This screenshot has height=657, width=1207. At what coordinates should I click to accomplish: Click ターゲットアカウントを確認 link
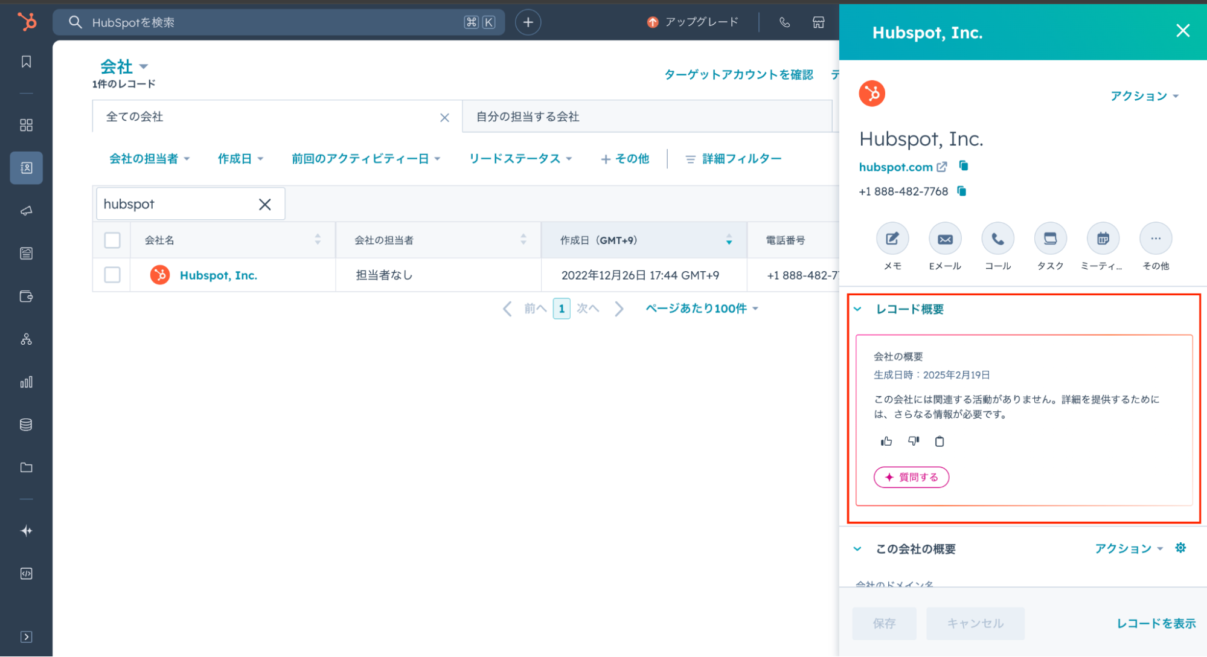(x=738, y=74)
